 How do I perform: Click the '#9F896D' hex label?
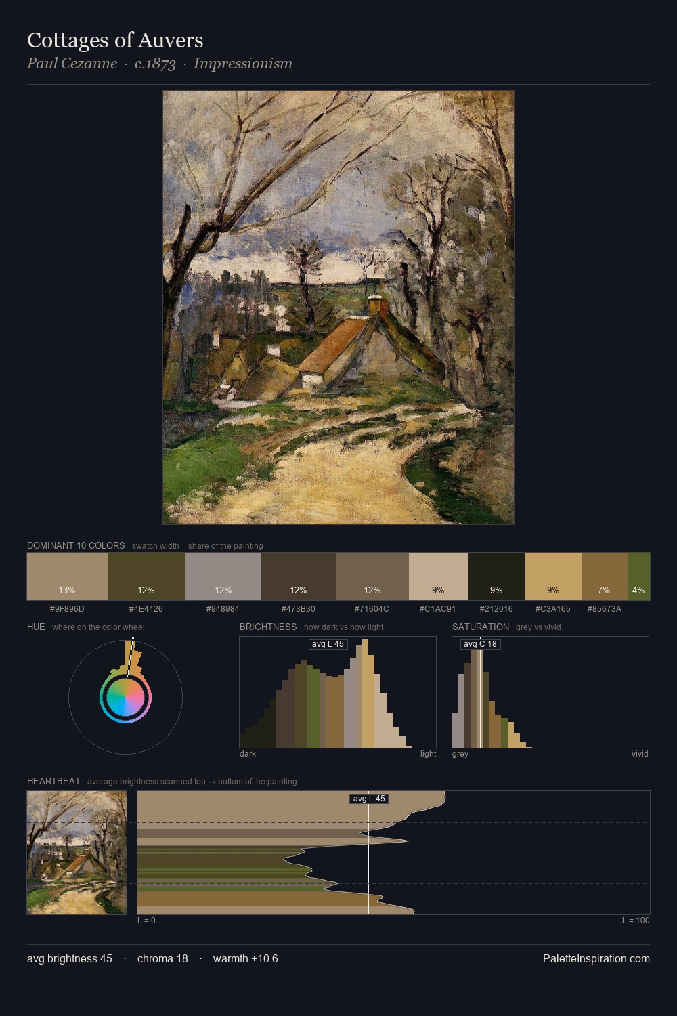coord(67,609)
